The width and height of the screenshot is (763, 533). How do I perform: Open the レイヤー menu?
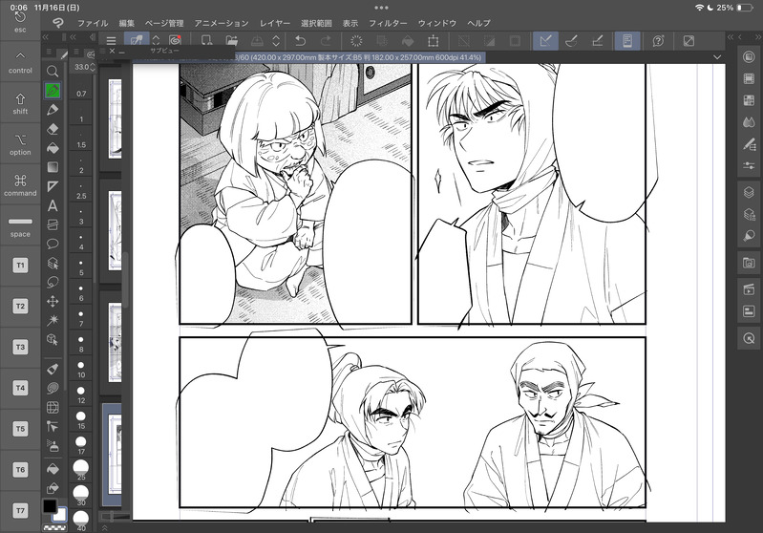[x=274, y=23]
